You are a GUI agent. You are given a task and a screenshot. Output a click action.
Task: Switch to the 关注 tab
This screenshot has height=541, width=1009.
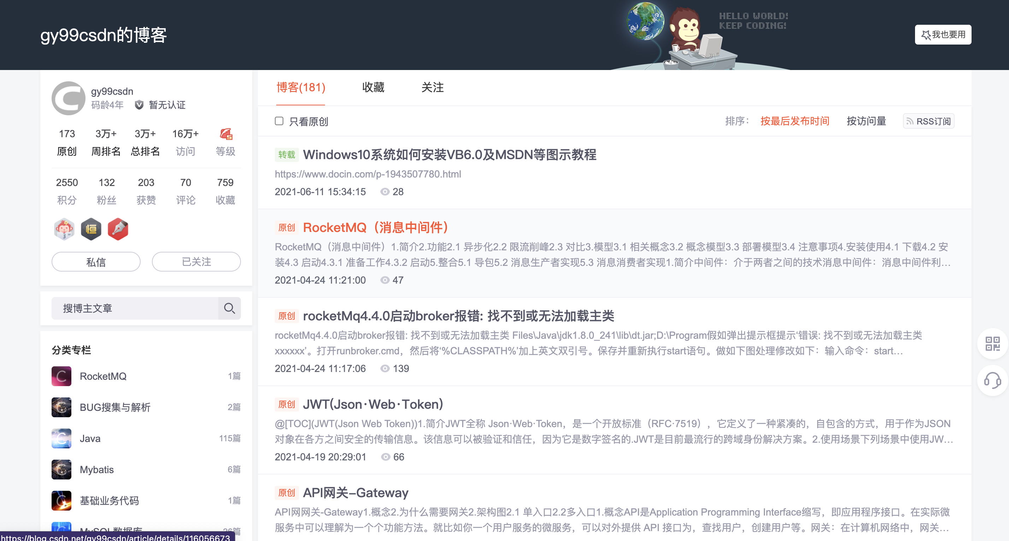point(432,87)
